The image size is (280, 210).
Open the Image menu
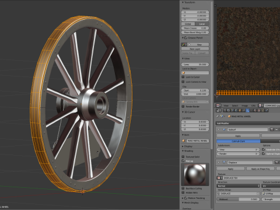point(244,106)
